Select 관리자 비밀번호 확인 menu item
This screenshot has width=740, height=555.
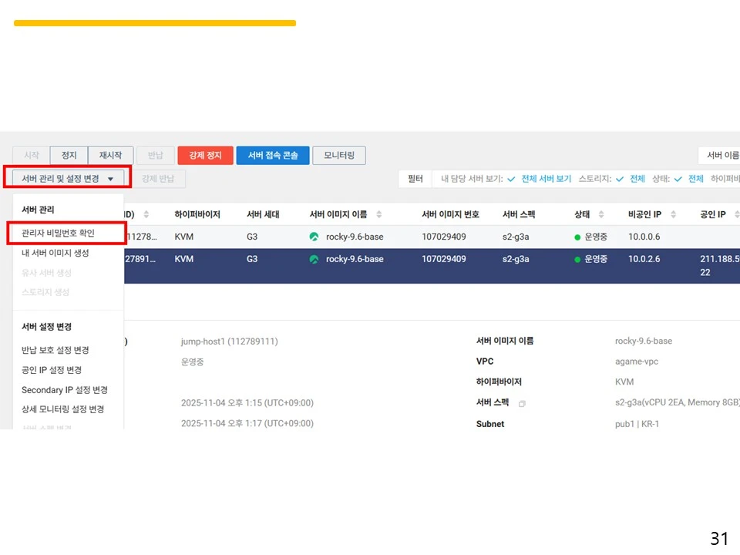58,233
